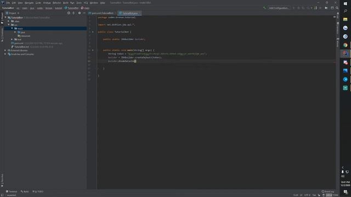Viewport: 351px width, 197px height.
Task: Hide the Project tool window
Action: (x=84, y=13)
